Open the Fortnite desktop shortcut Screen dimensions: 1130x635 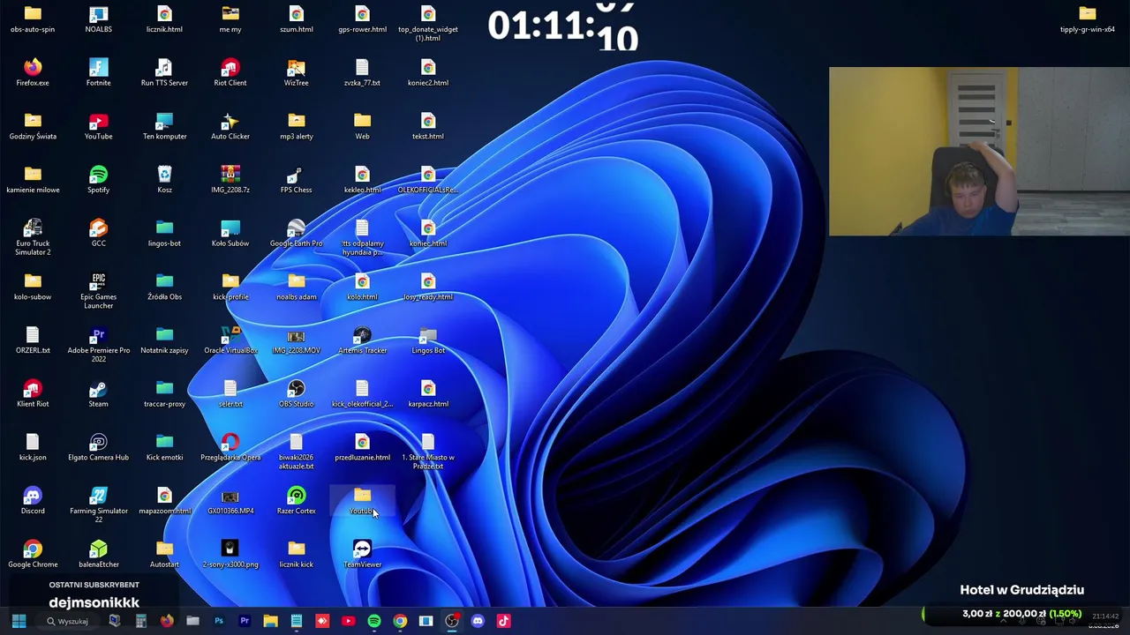(x=98, y=72)
